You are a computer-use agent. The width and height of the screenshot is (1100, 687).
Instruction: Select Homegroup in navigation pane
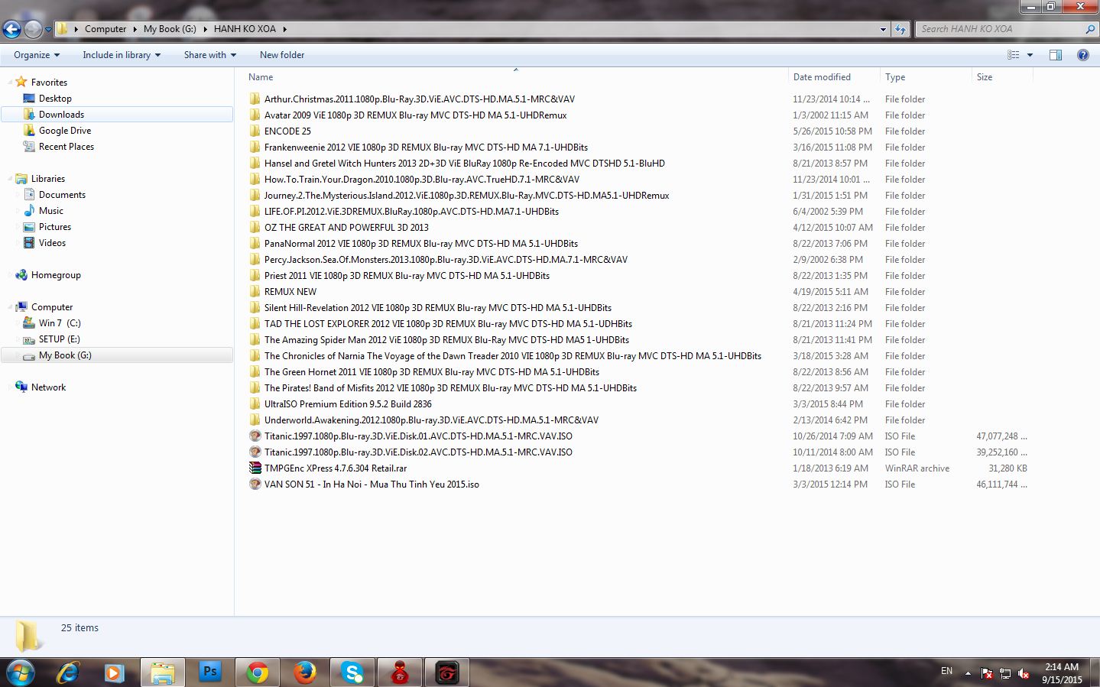(x=56, y=275)
